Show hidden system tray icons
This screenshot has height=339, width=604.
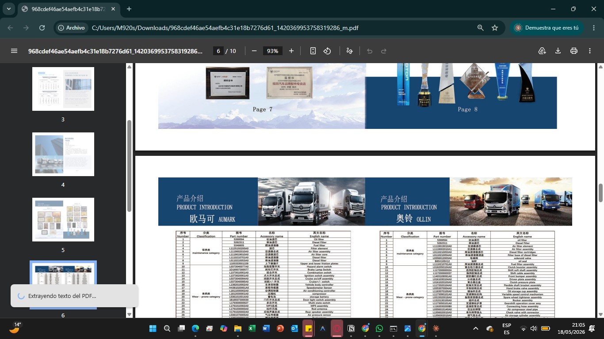[x=476, y=328]
